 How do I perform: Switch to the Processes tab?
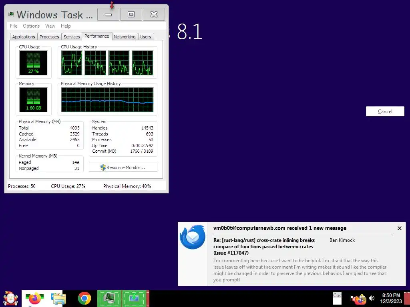(49, 37)
